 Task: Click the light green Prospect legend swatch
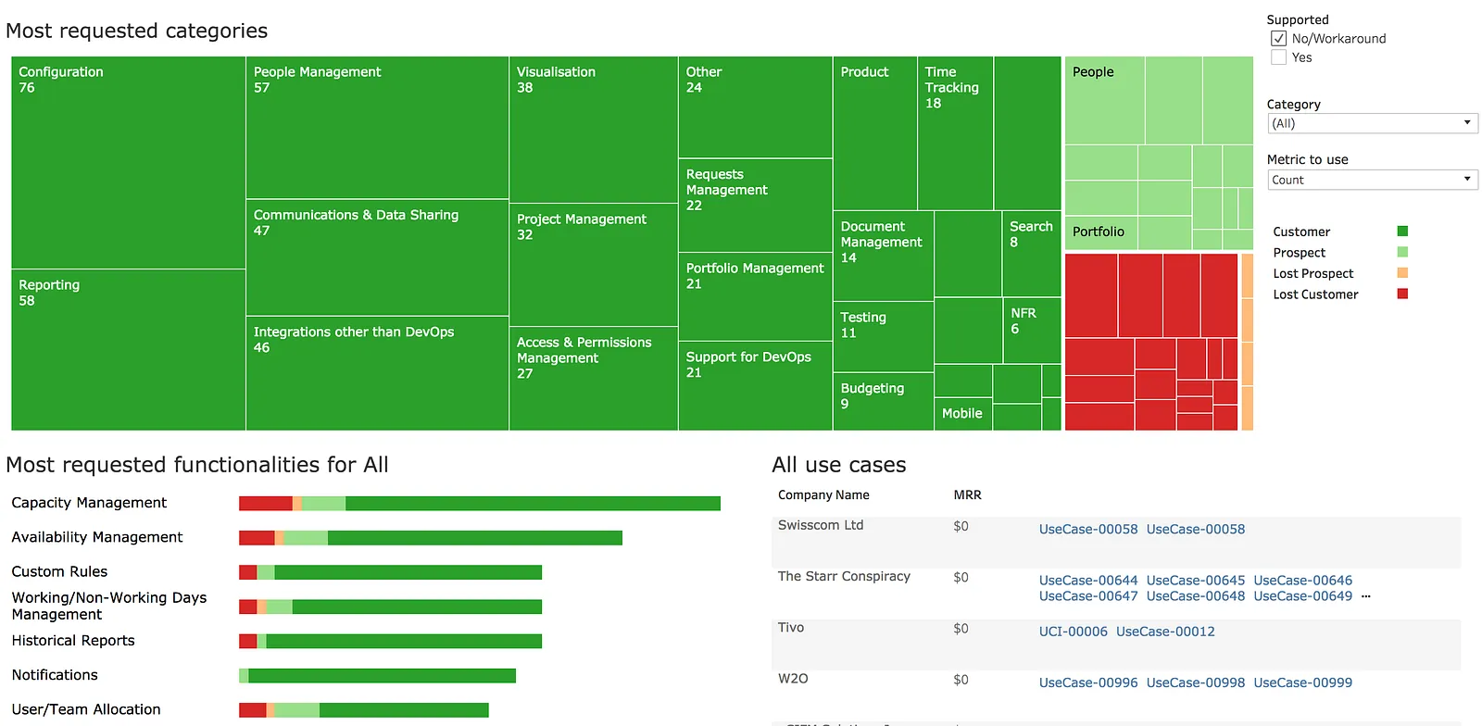[1402, 252]
